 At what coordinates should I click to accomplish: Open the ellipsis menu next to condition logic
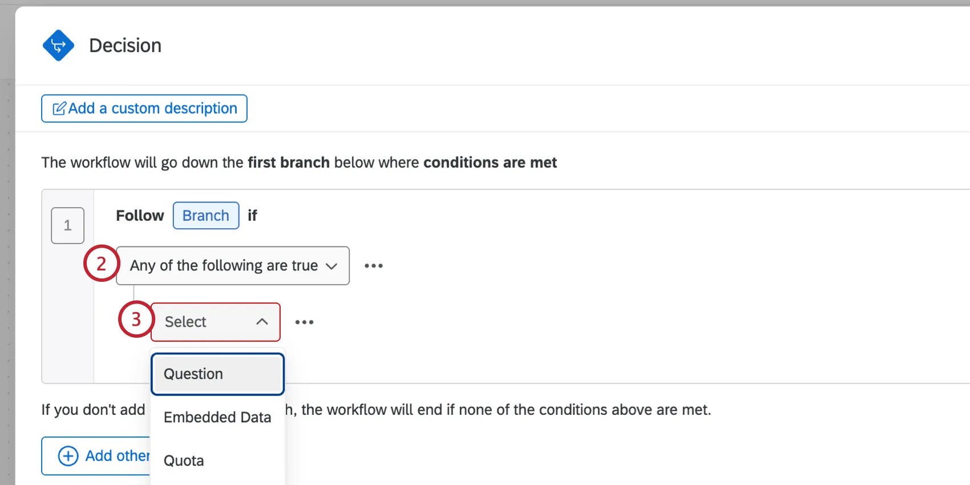pos(374,265)
